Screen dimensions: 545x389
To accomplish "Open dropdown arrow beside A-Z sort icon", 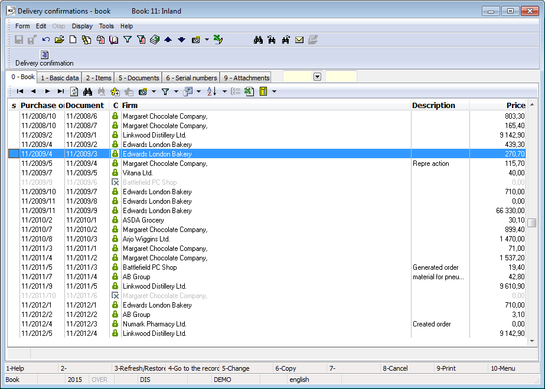I will (x=224, y=91).
